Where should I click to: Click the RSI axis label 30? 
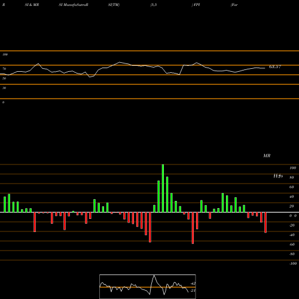click(4, 88)
